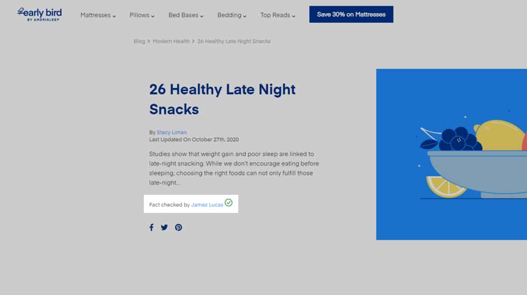Click the breadcrumb arrow after Blog
This screenshot has width=527, height=295.
tap(149, 41)
